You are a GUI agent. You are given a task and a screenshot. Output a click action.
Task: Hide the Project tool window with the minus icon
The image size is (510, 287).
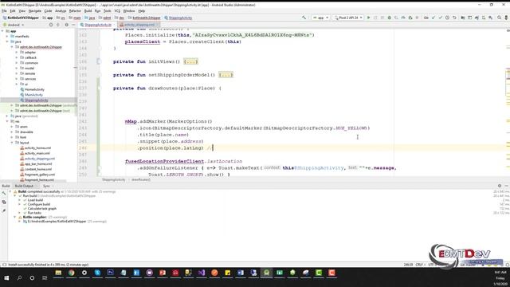pyautogui.click(x=73, y=25)
